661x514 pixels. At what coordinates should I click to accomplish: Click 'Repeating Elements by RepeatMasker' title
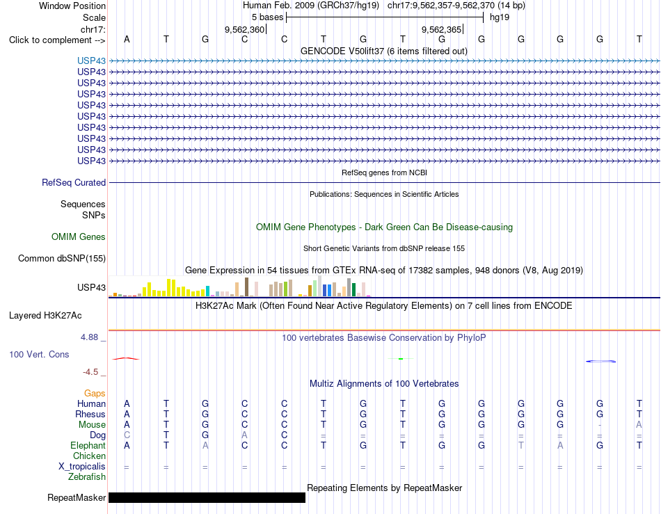click(x=384, y=488)
